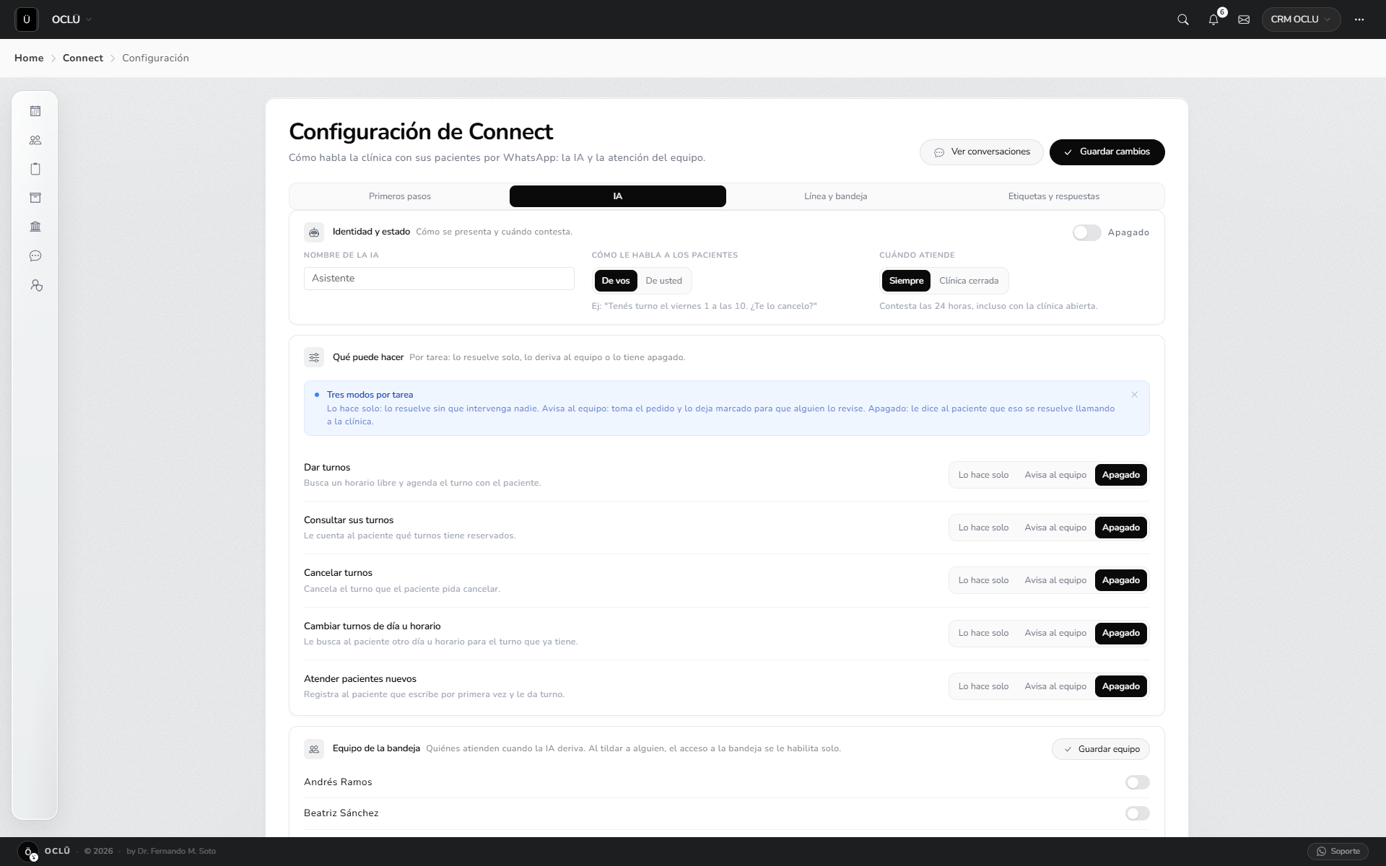Open the mail envelope icon

click(1244, 19)
